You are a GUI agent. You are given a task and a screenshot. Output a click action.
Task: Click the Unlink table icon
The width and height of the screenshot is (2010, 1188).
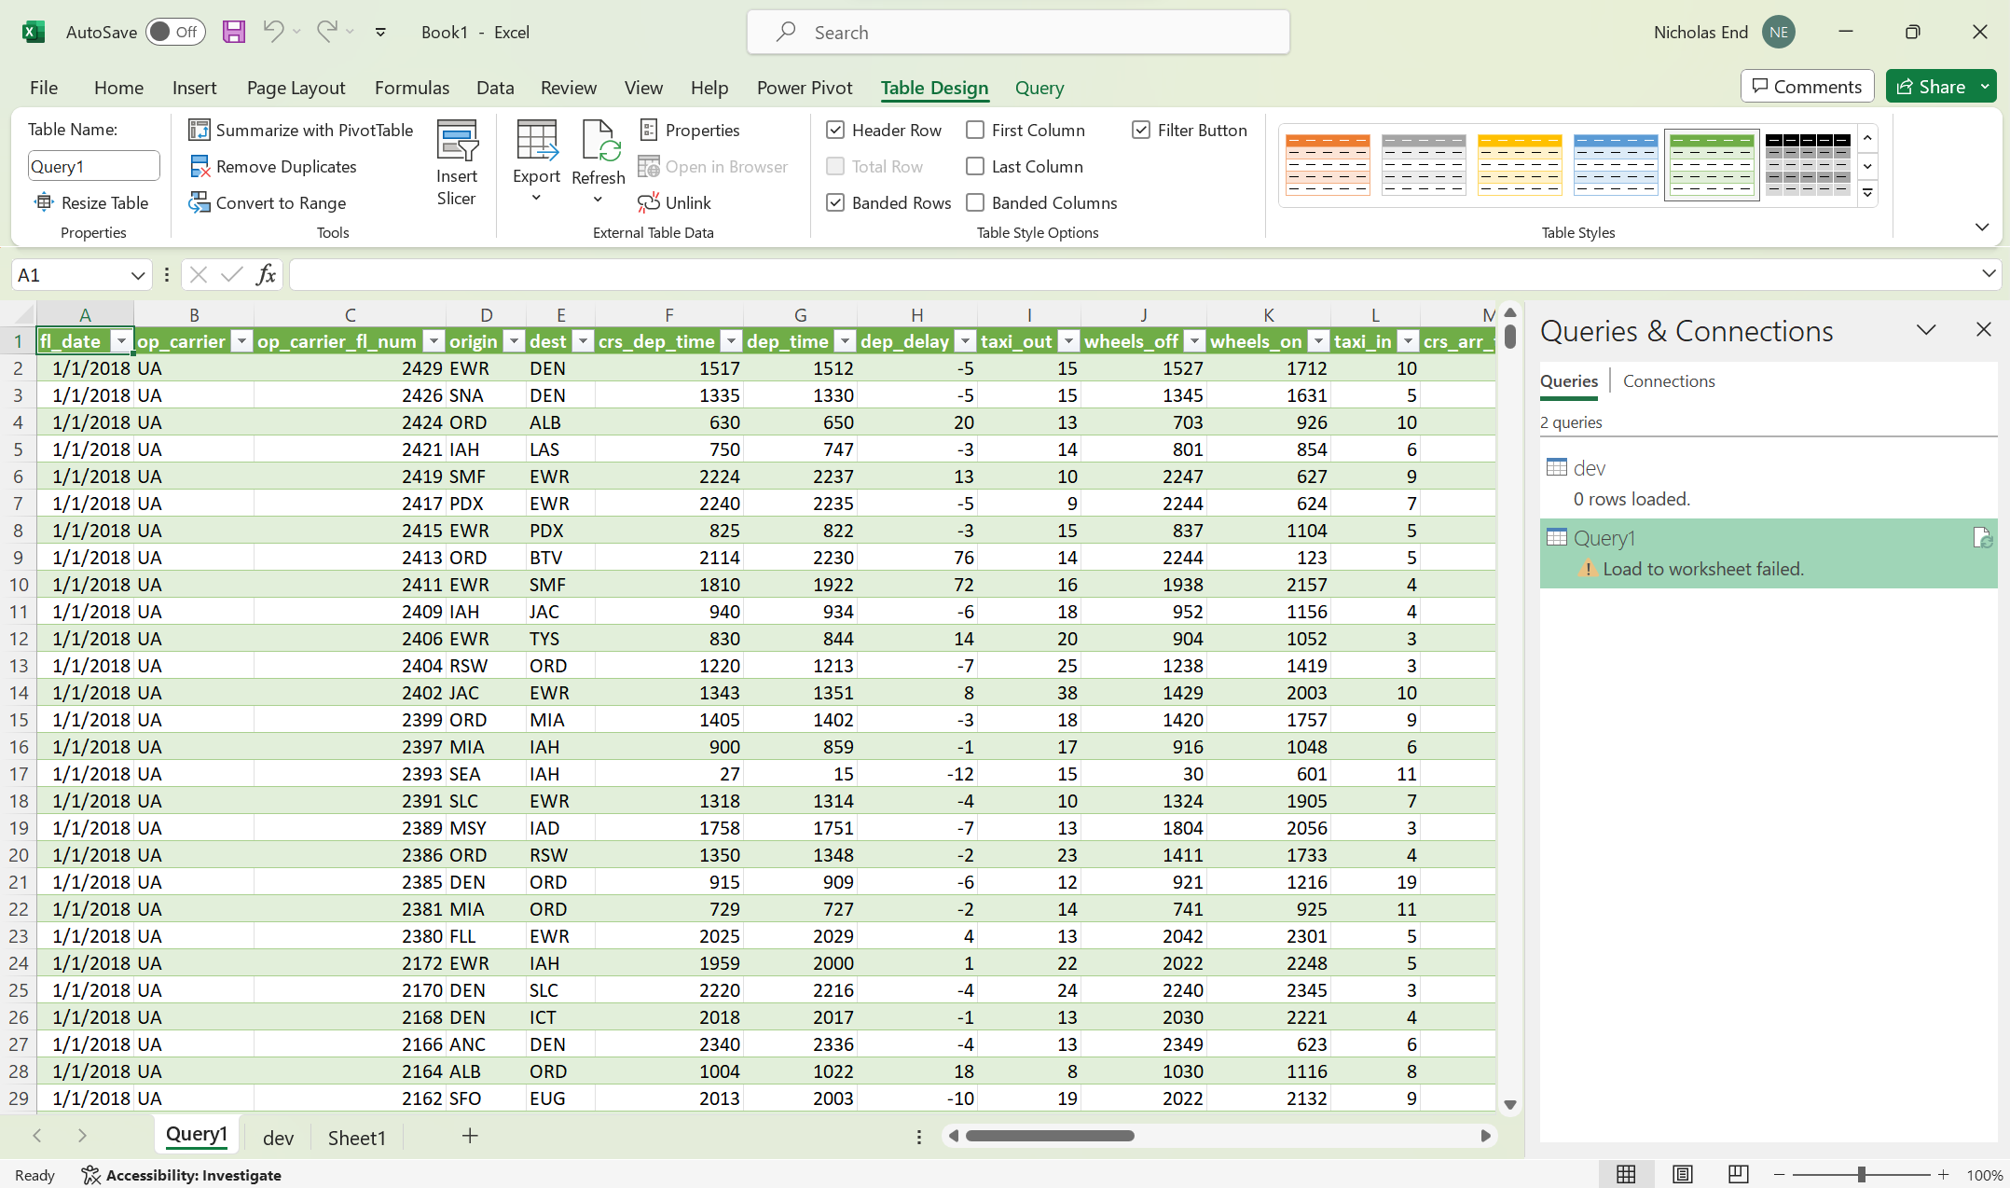click(x=649, y=202)
